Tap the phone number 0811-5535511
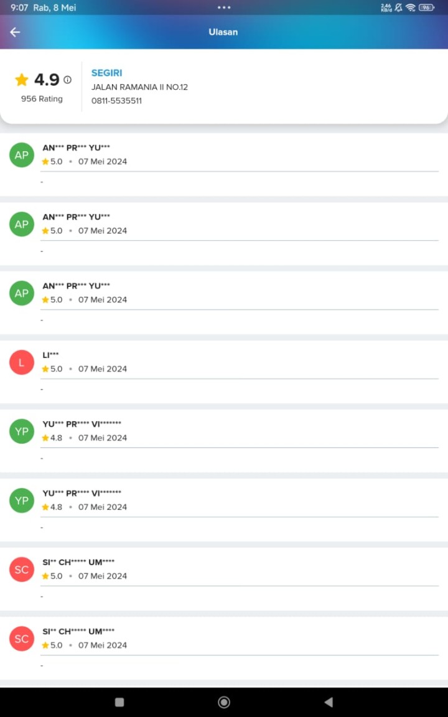The image size is (448, 717). click(x=116, y=101)
